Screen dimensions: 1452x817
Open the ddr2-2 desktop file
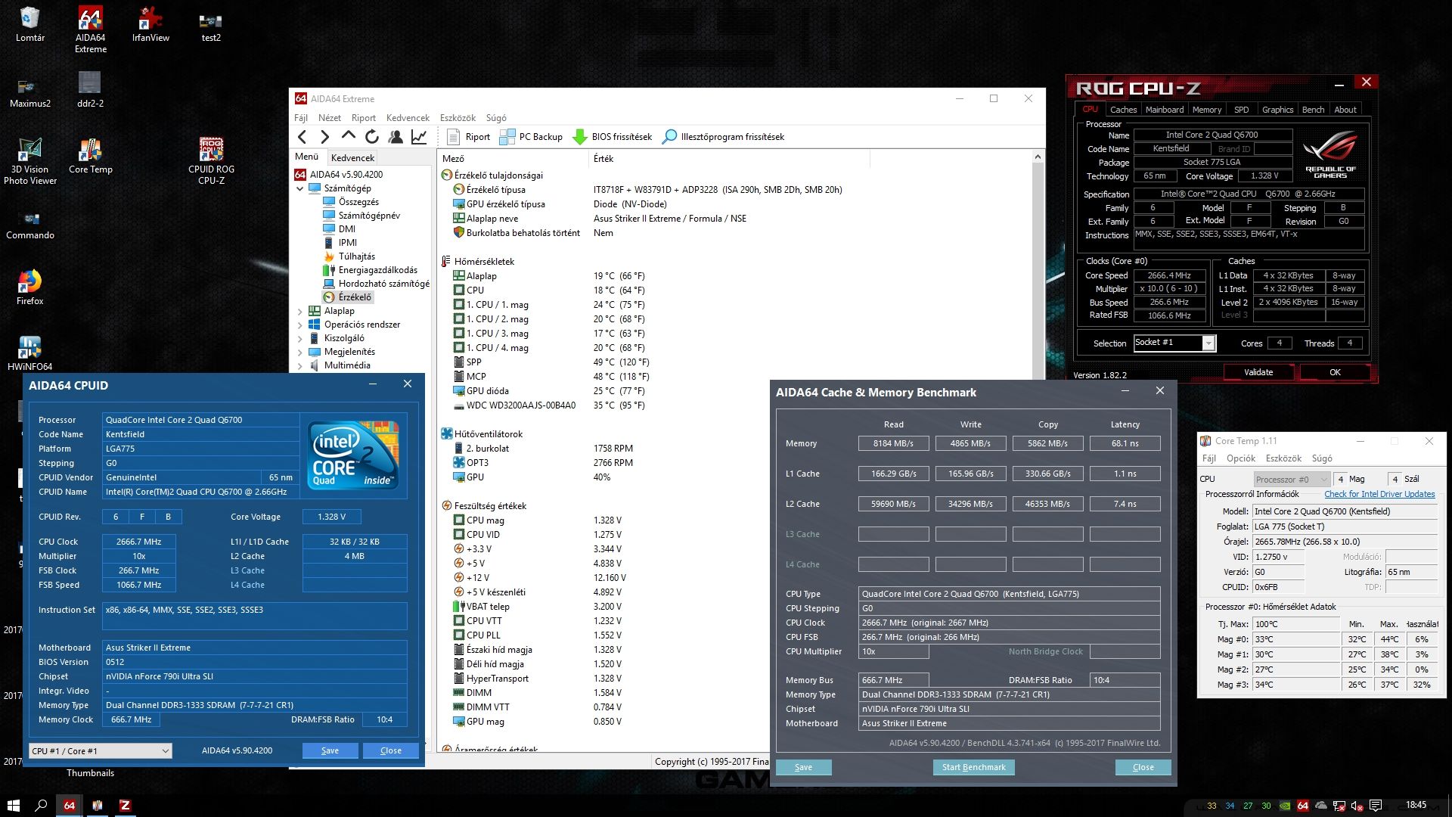90,90
